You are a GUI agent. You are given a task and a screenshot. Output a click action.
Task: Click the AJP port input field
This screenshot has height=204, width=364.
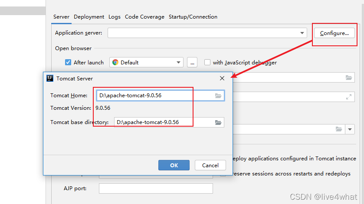click(x=156, y=188)
